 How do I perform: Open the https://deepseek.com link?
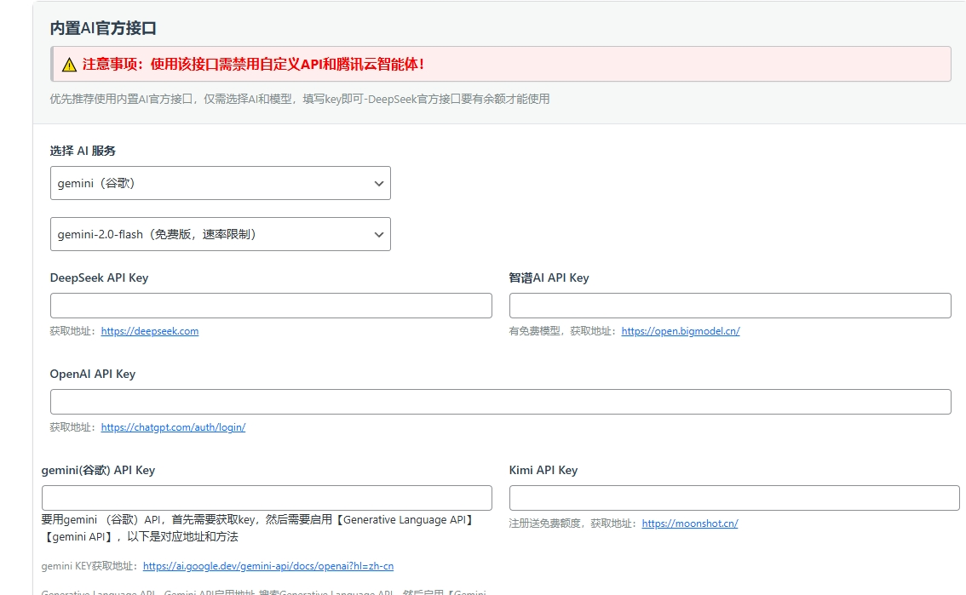pos(150,331)
